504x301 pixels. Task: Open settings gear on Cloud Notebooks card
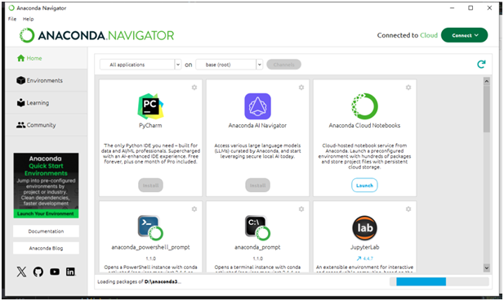408,88
